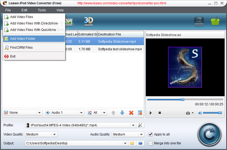Click the NVIDIA CUDA acceleration icon
The height and width of the screenshot is (150, 227).
pos(199,22)
